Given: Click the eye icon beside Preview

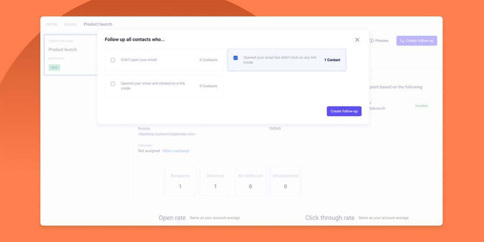Looking at the screenshot, I should [372, 41].
